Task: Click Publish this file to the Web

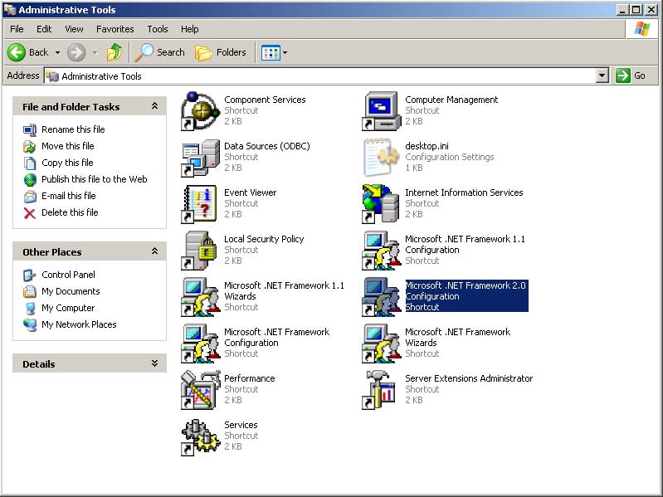Action: 95,179
